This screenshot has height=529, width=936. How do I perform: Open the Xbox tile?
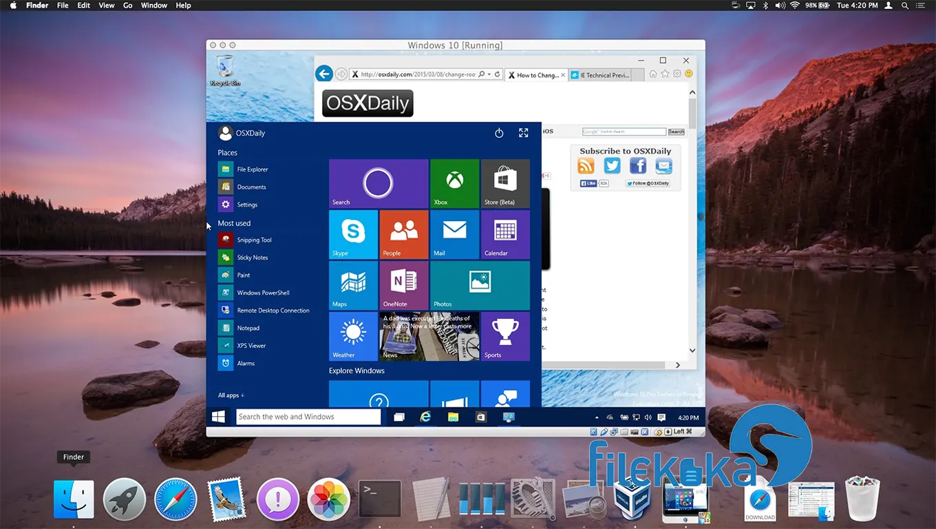tap(454, 183)
